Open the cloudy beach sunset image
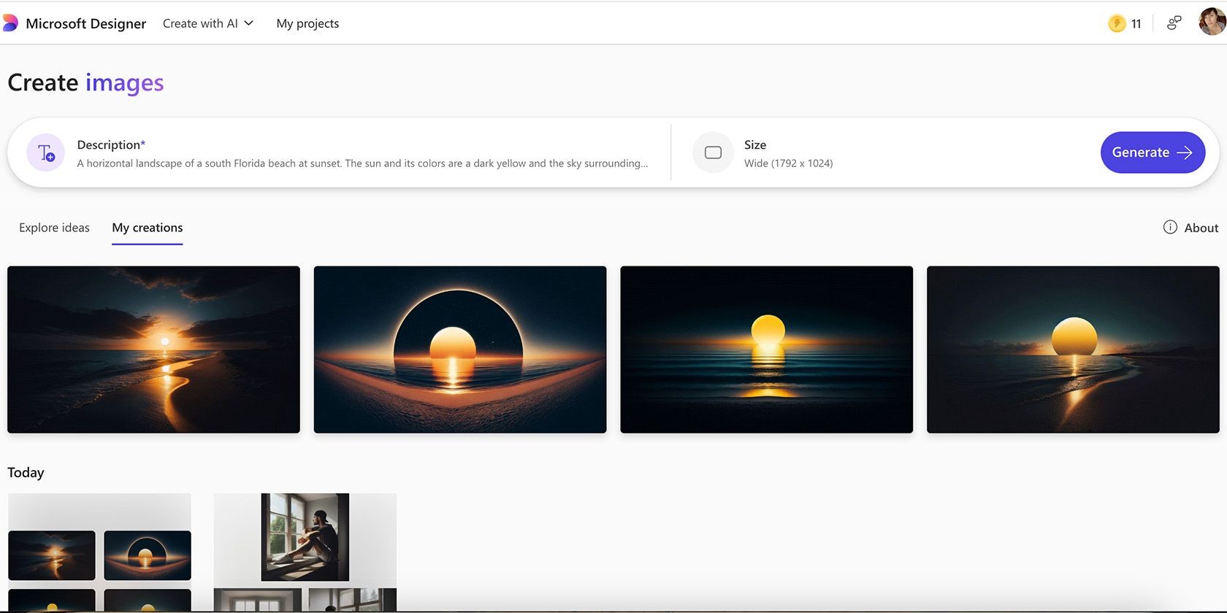1227x613 pixels. (153, 350)
